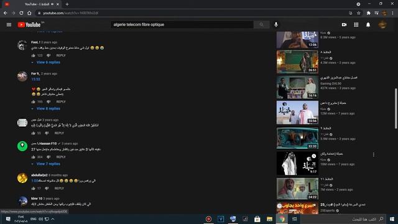
Task: Click taskbar volume speaker icon
Action: point(40,219)
